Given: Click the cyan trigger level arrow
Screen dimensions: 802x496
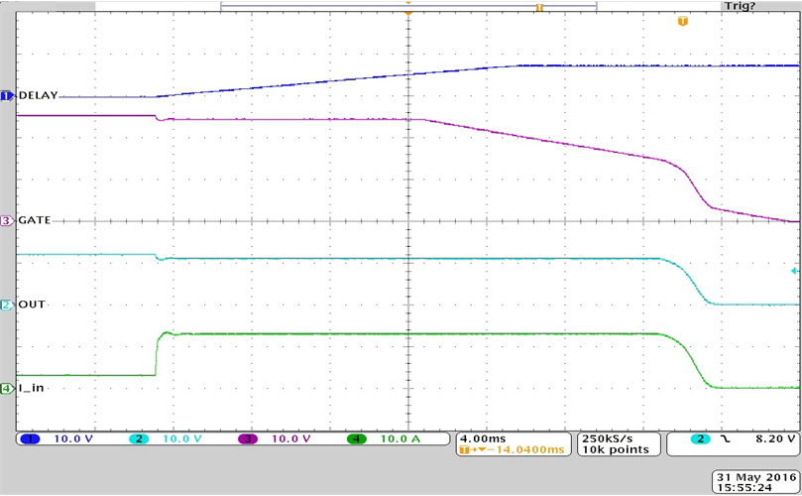Looking at the screenshot, I should tap(794, 271).
